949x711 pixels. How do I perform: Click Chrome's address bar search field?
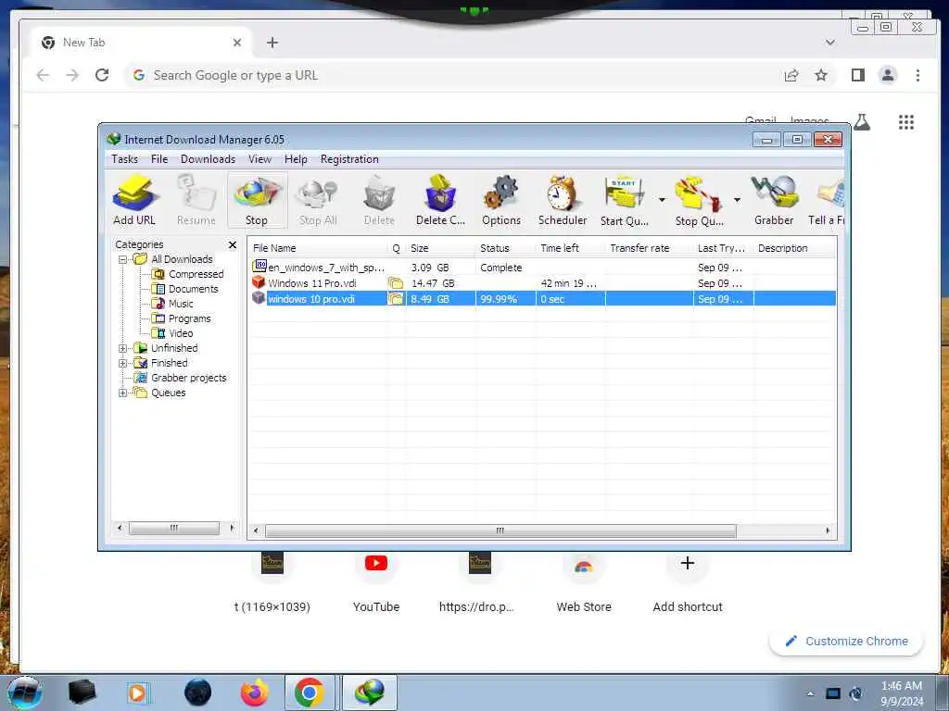click(x=448, y=76)
